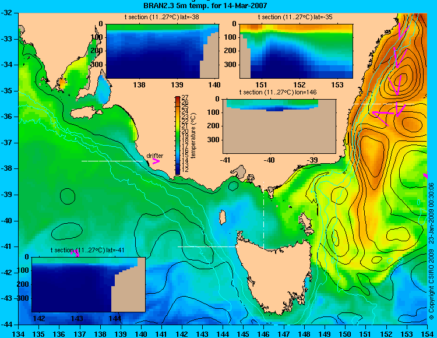Image resolution: width=437 pixels, height=338 pixels.
Task: Click the vertical CSIRO copyright text
Action: click(431, 251)
